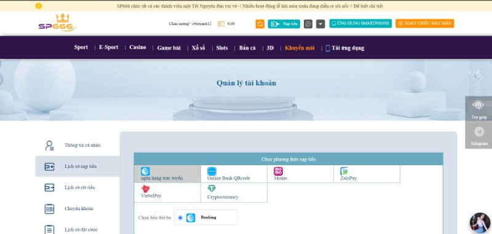Open the Sport menu
492x234 pixels.
click(81, 47)
